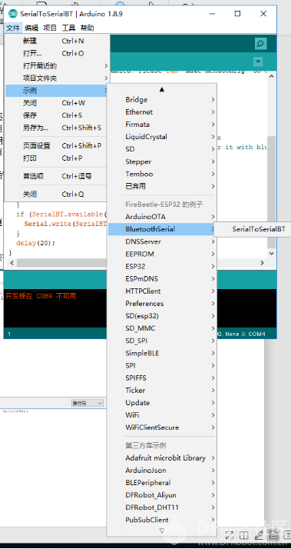Expand the DNSServer examples
The width and height of the screenshot is (291, 549).
tap(162, 241)
